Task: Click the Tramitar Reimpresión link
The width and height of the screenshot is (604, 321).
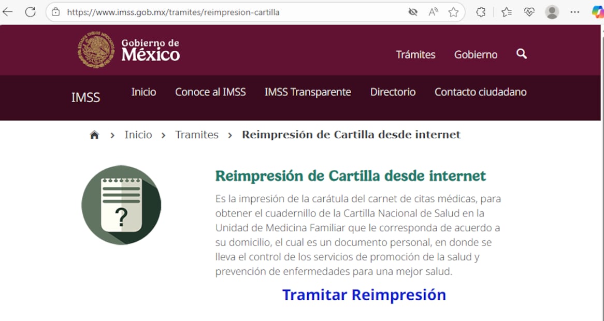Action: 364,294
